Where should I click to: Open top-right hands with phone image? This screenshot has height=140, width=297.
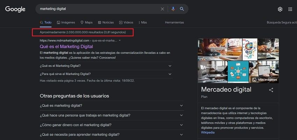[x=268, y=49]
